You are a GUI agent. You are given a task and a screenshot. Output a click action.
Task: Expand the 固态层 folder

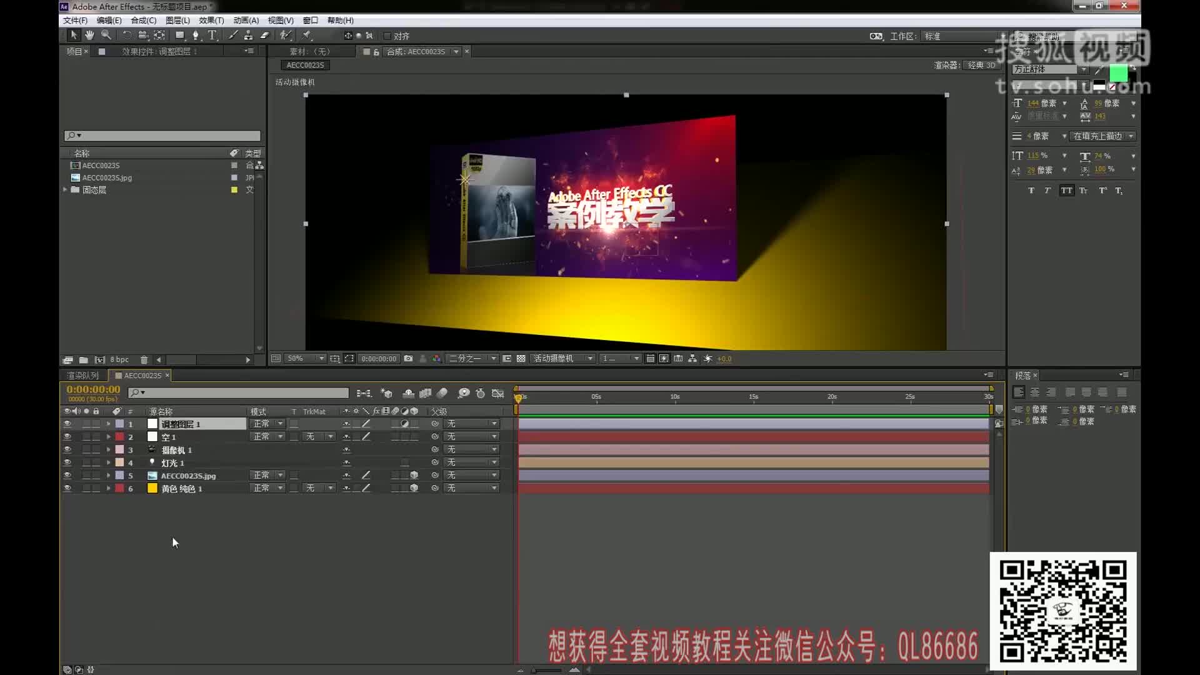[x=65, y=189]
